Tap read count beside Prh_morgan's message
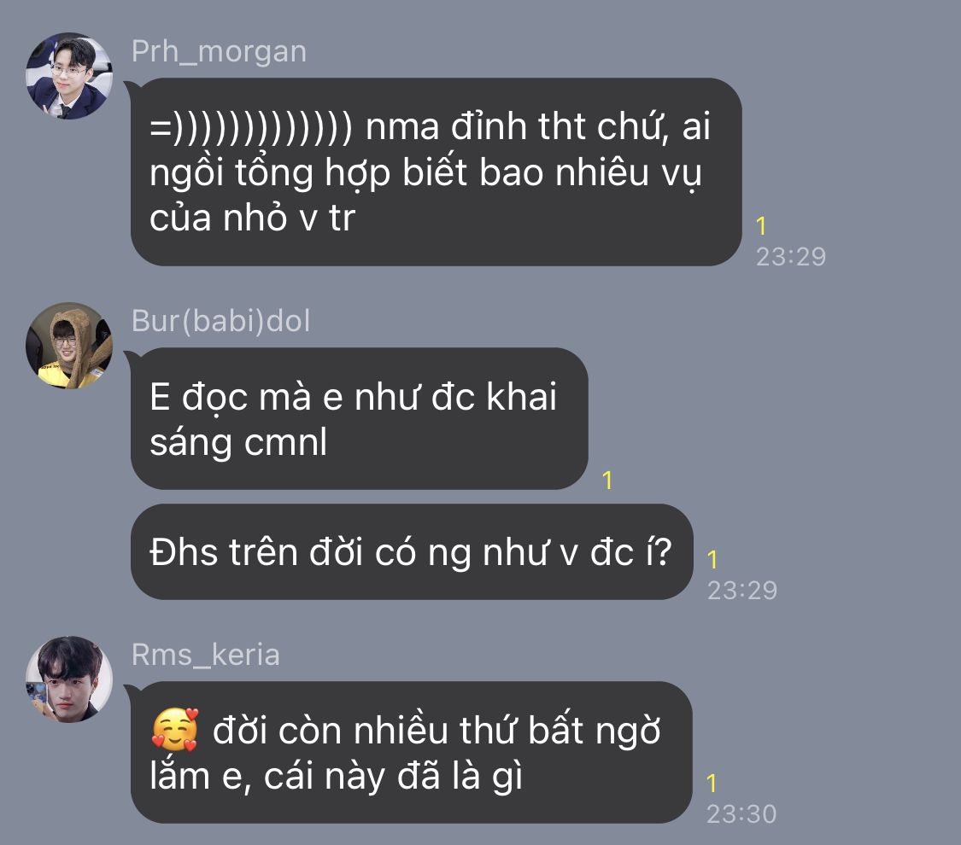This screenshot has width=961, height=845. tap(761, 226)
